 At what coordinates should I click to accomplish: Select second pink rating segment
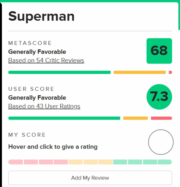tap(31, 162)
